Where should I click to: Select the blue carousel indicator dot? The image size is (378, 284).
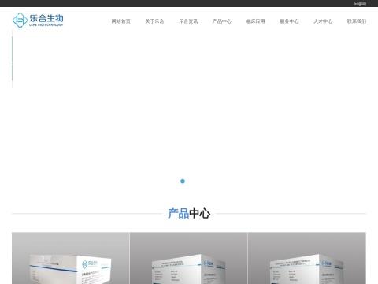[183, 181]
